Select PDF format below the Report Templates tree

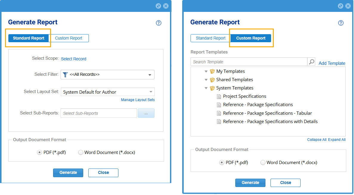click(222, 163)
